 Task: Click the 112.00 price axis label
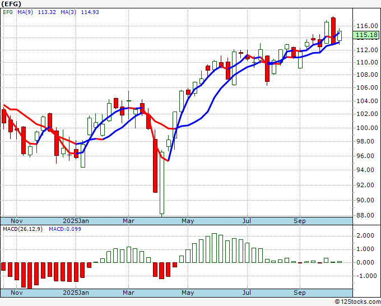(x=367, y=50)
